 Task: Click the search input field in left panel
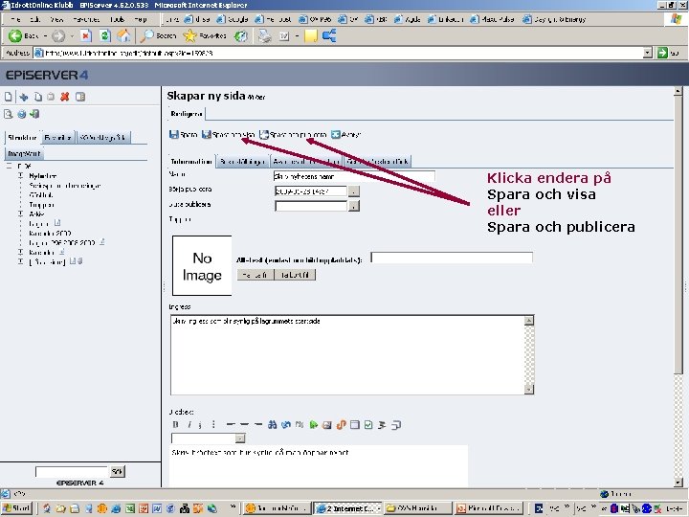click(72, 472)
